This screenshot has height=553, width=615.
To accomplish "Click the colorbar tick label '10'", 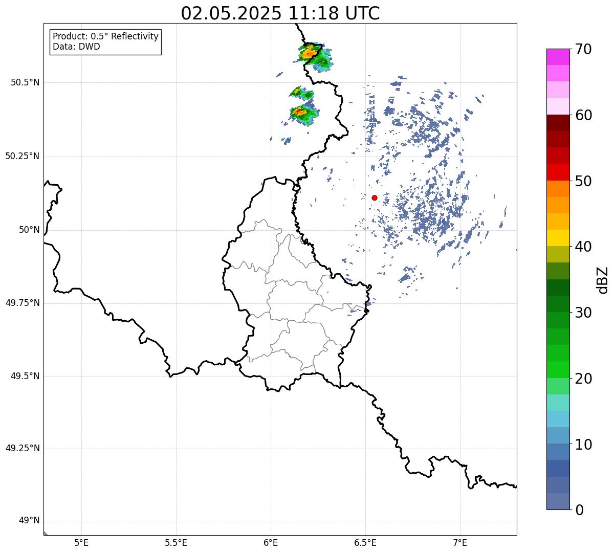I will click(x=583, y=445).
